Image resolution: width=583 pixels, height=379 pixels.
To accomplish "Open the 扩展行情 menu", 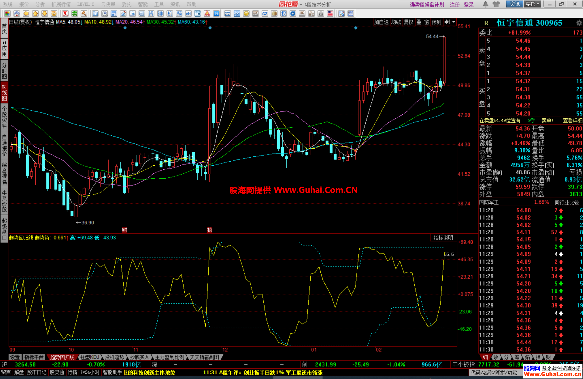I will (x=61, y=4).
